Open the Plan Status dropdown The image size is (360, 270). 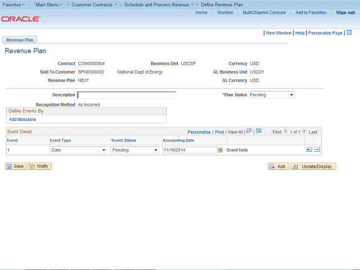[x=271, y=95]
